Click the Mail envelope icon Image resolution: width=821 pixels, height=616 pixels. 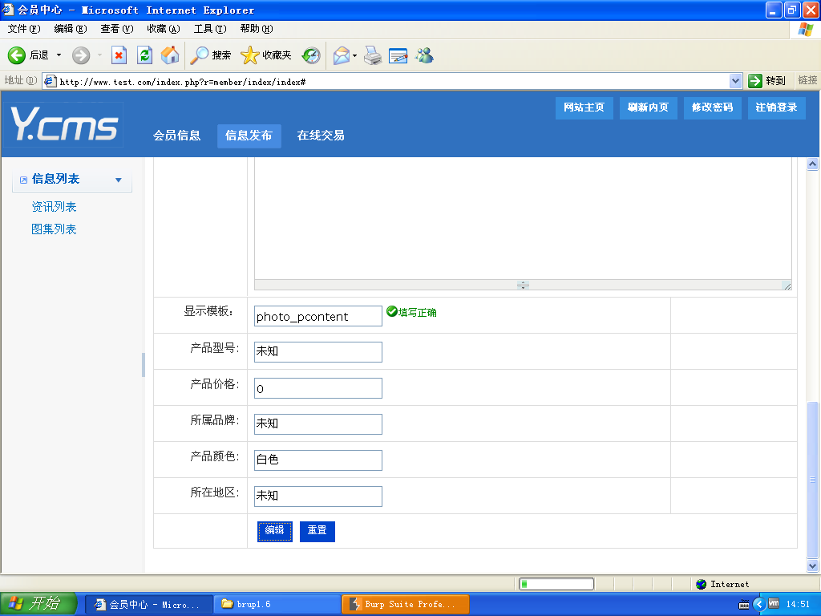pyautogui.click(x=342, y=55)
